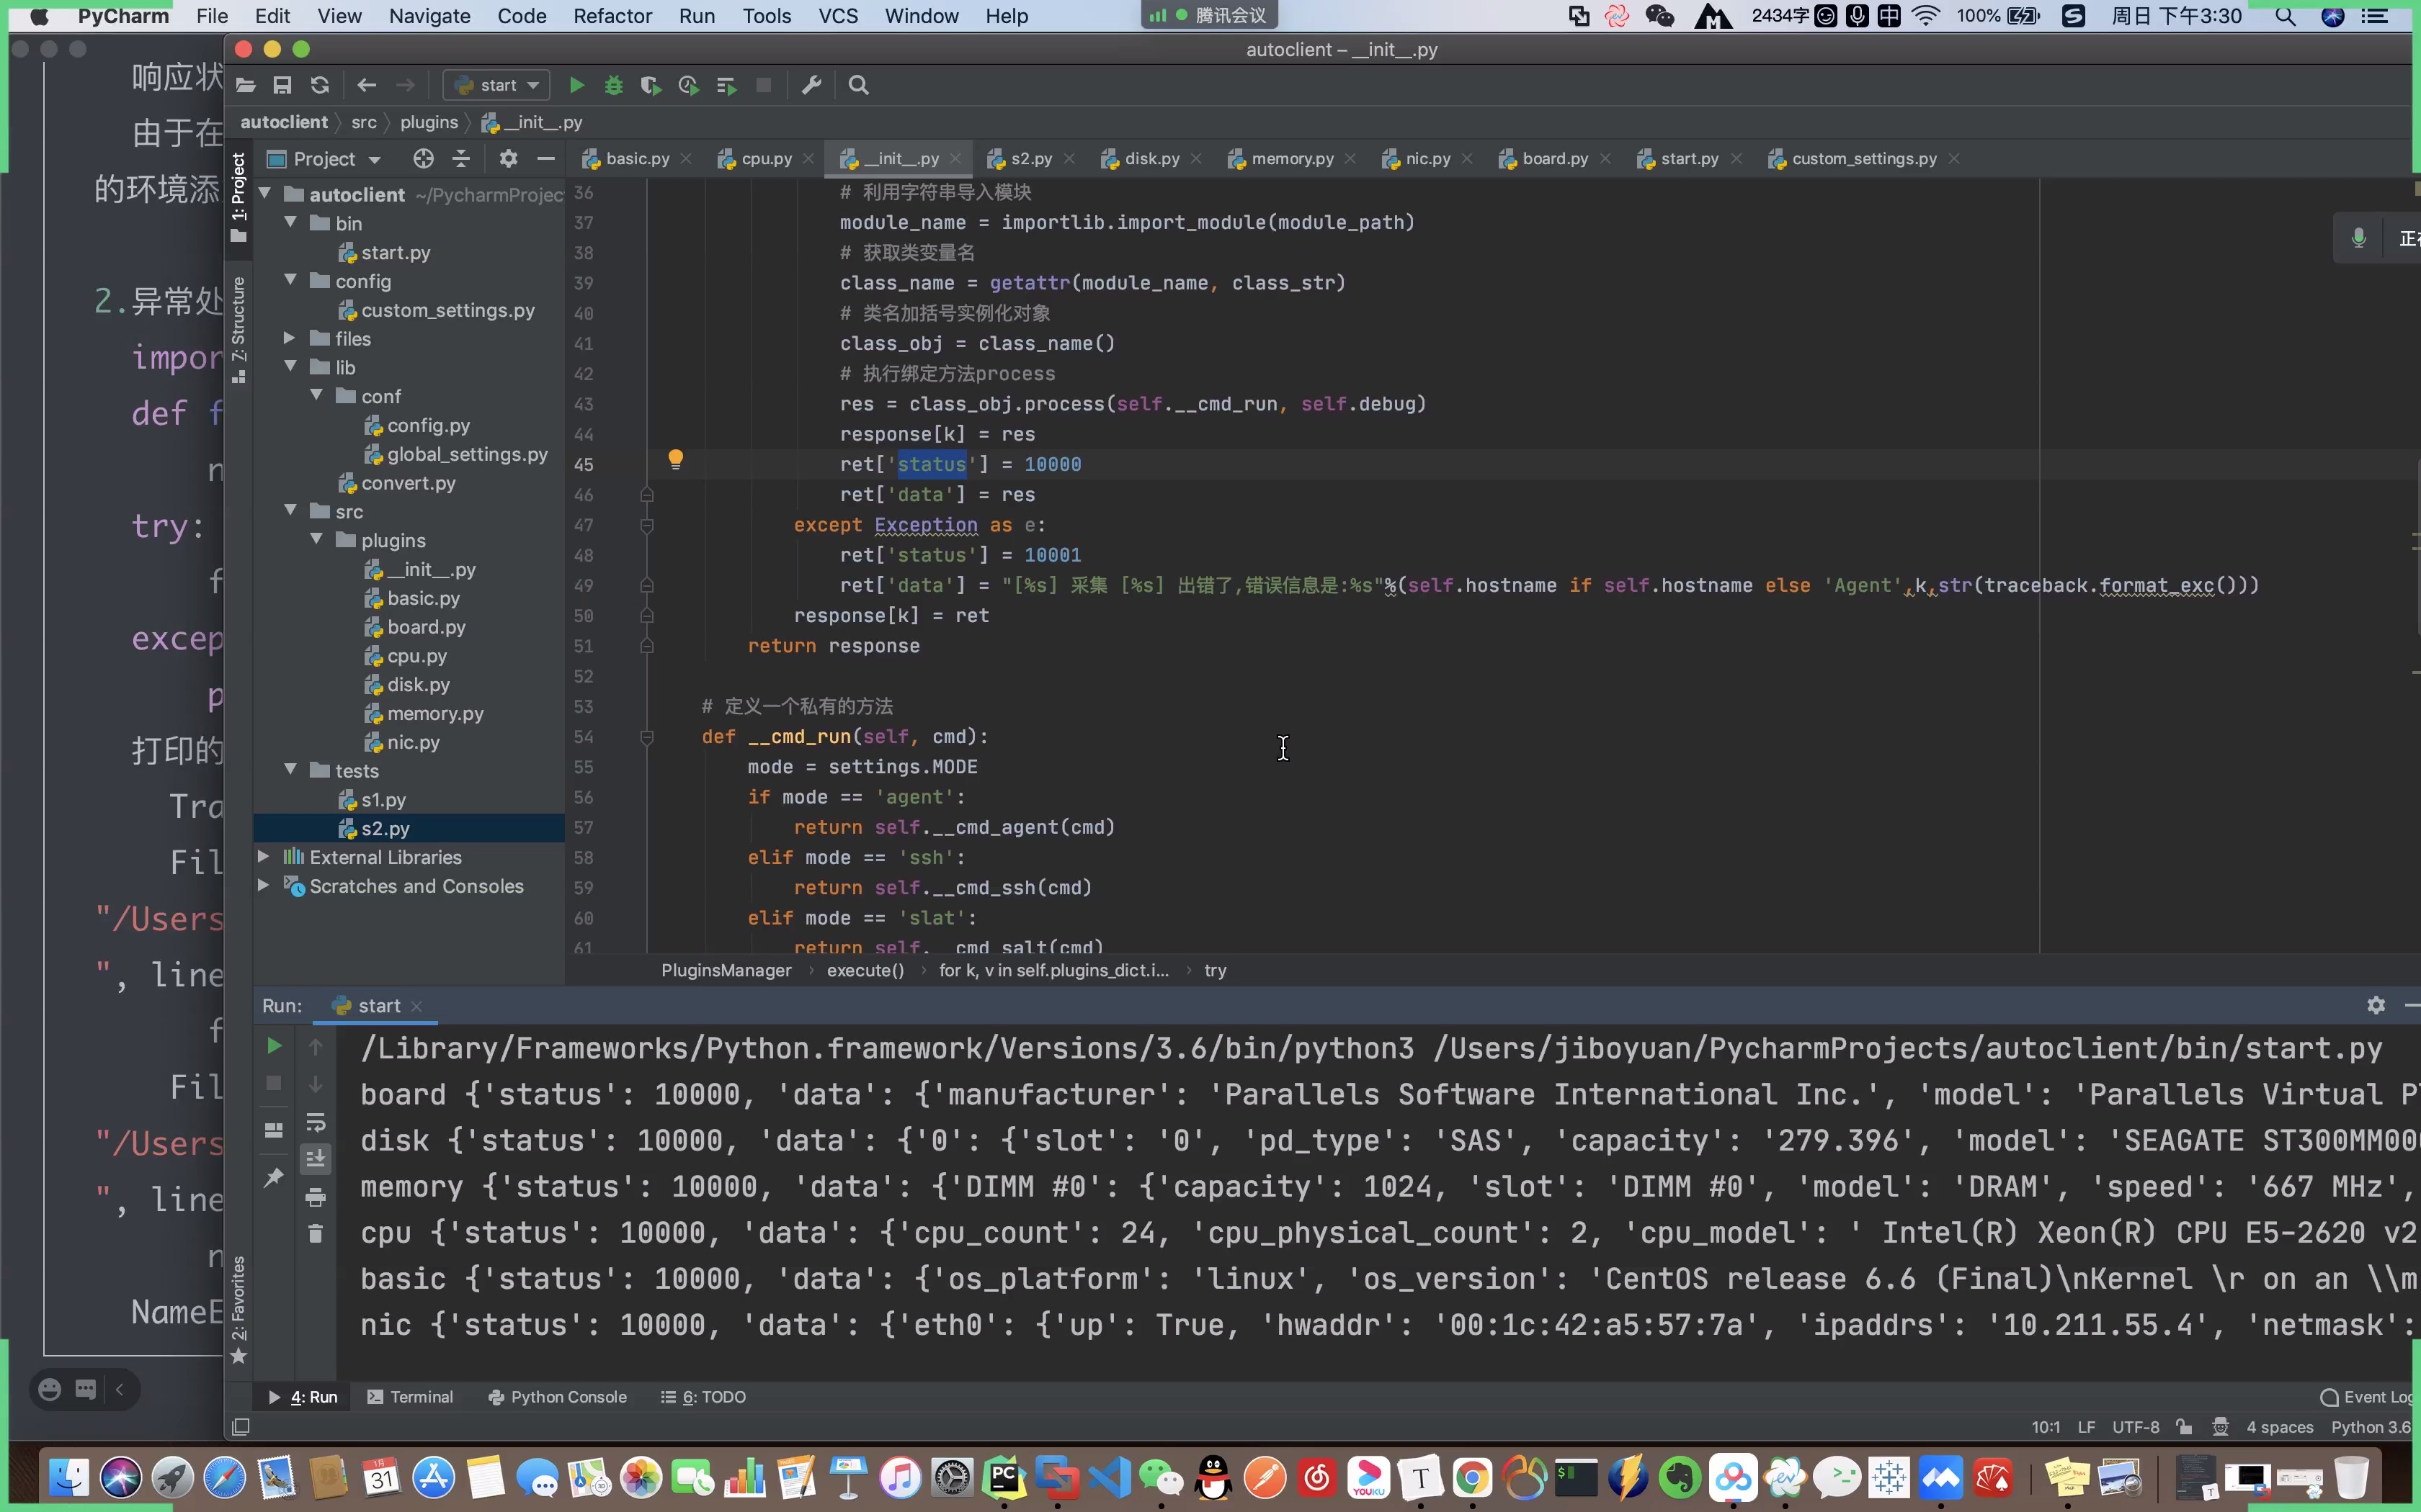Click the Project panel gear icon
Image resolution: width=2421 pixels, height=1512 pixels.
(508, 159)
